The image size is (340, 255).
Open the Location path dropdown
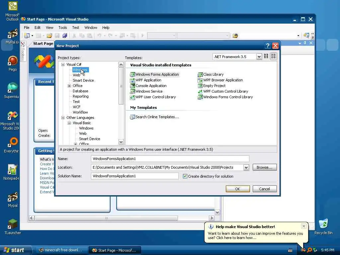246,167
